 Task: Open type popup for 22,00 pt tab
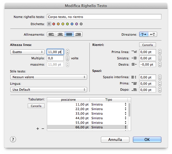126,109
